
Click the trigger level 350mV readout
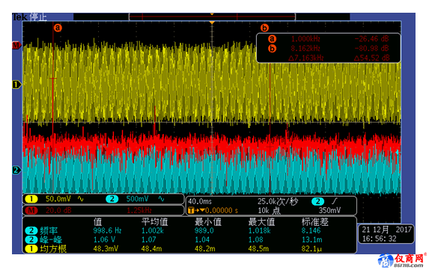pos(329,210)
